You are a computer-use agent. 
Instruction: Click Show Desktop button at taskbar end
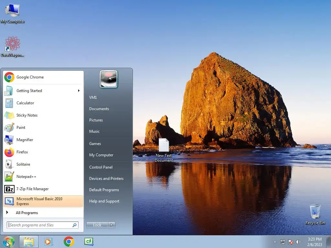click(x=329, y=242)
